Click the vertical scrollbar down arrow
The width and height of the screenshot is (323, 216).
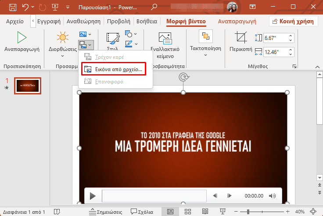[319, 177]
